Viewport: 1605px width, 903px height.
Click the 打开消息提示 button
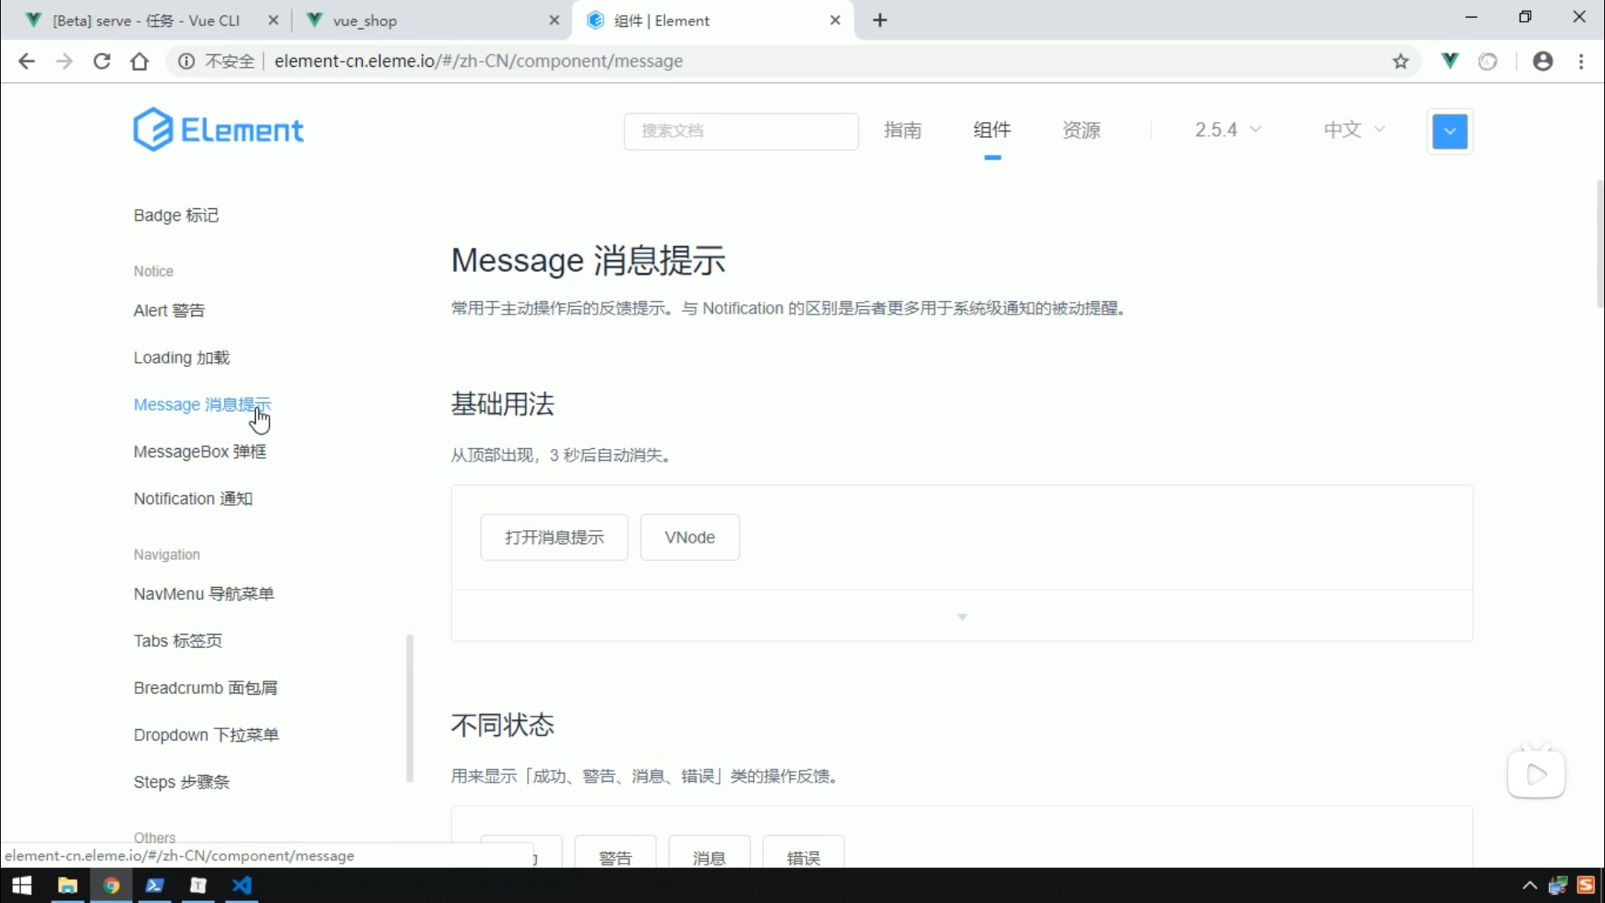point(554,538)
